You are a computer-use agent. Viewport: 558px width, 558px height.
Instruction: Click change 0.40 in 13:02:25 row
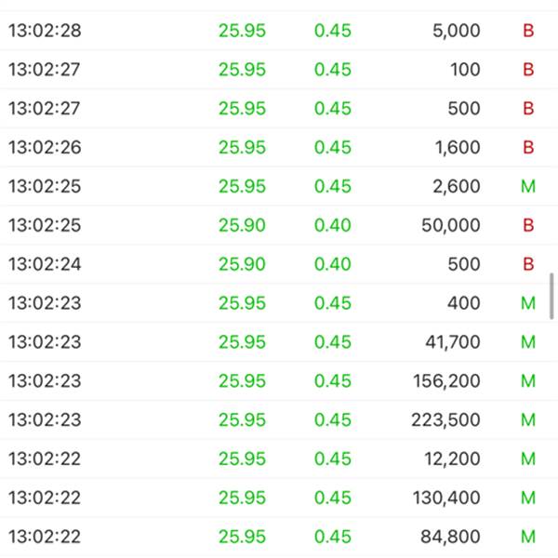click(x=333, y=225)
